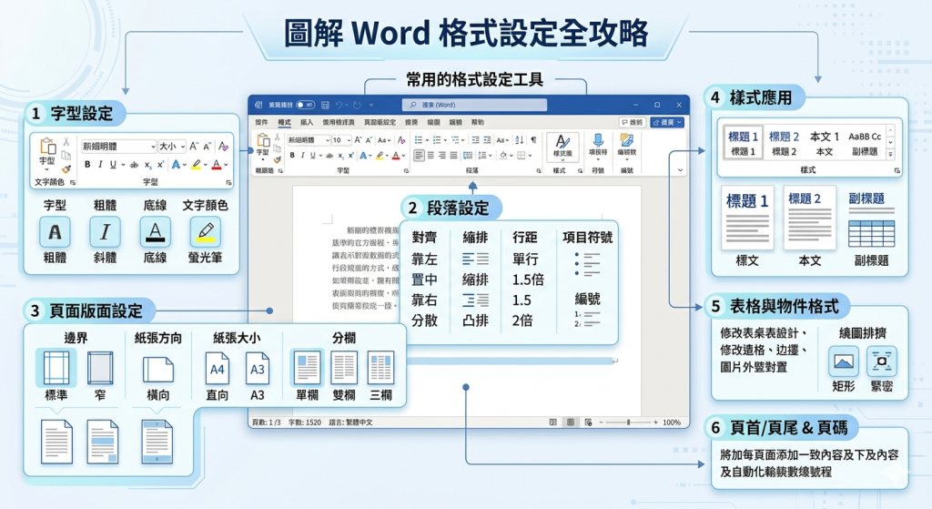This screenshot has height=509, width=932.
Task: Toggle Italic I in the Word window ribbon
Action: click(303, 155)
